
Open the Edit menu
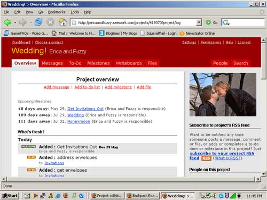click(17, 12)
